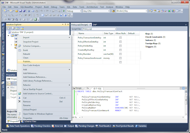Click Open Folder in Windows Explorer

point(44,114)
